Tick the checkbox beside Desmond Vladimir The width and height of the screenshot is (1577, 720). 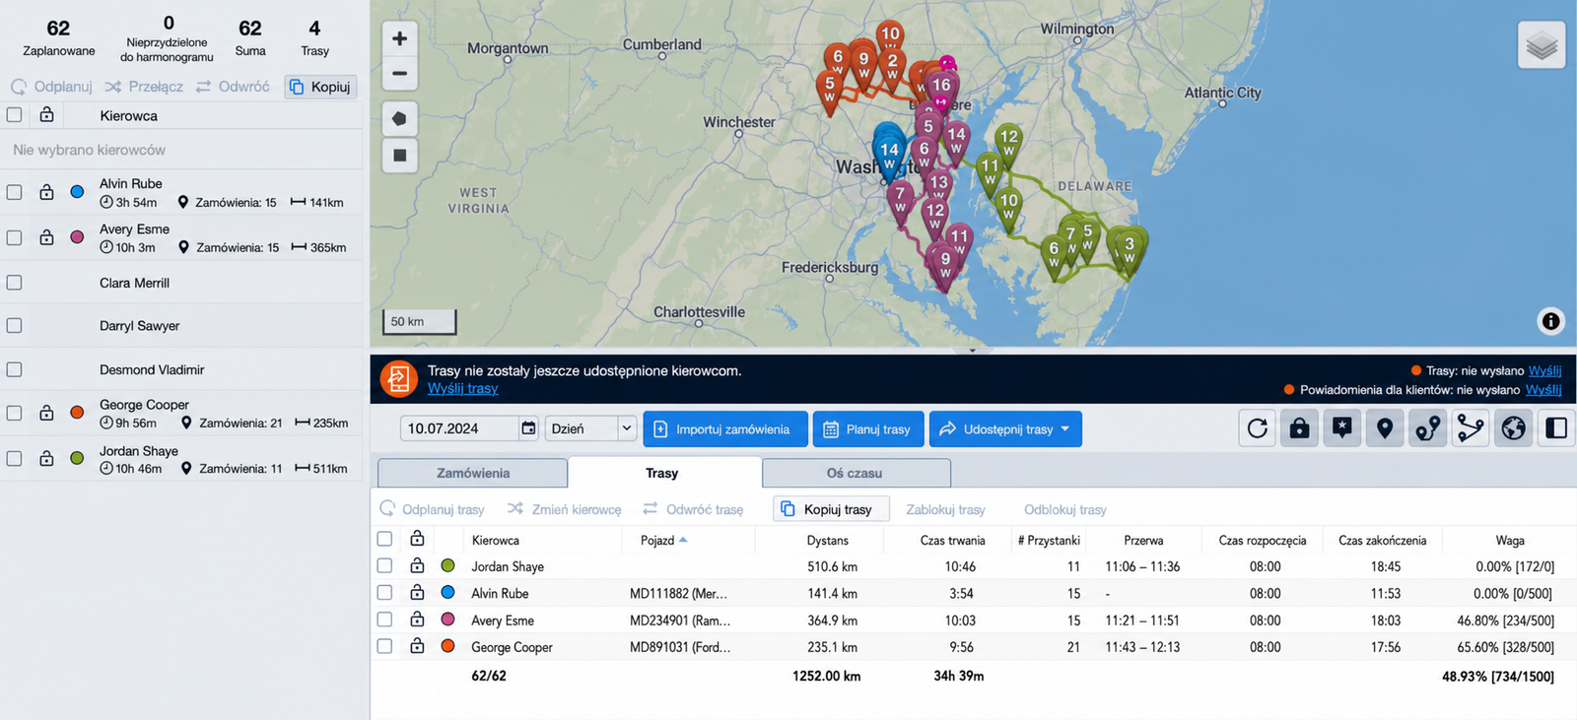click(x=14, y=369)
